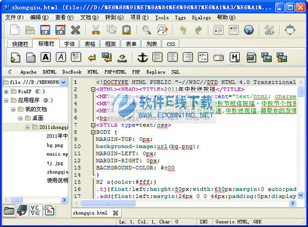The image size is (308, 227).
Task: Switch to the CSS toolbar tab
Action: click(171, 44)
